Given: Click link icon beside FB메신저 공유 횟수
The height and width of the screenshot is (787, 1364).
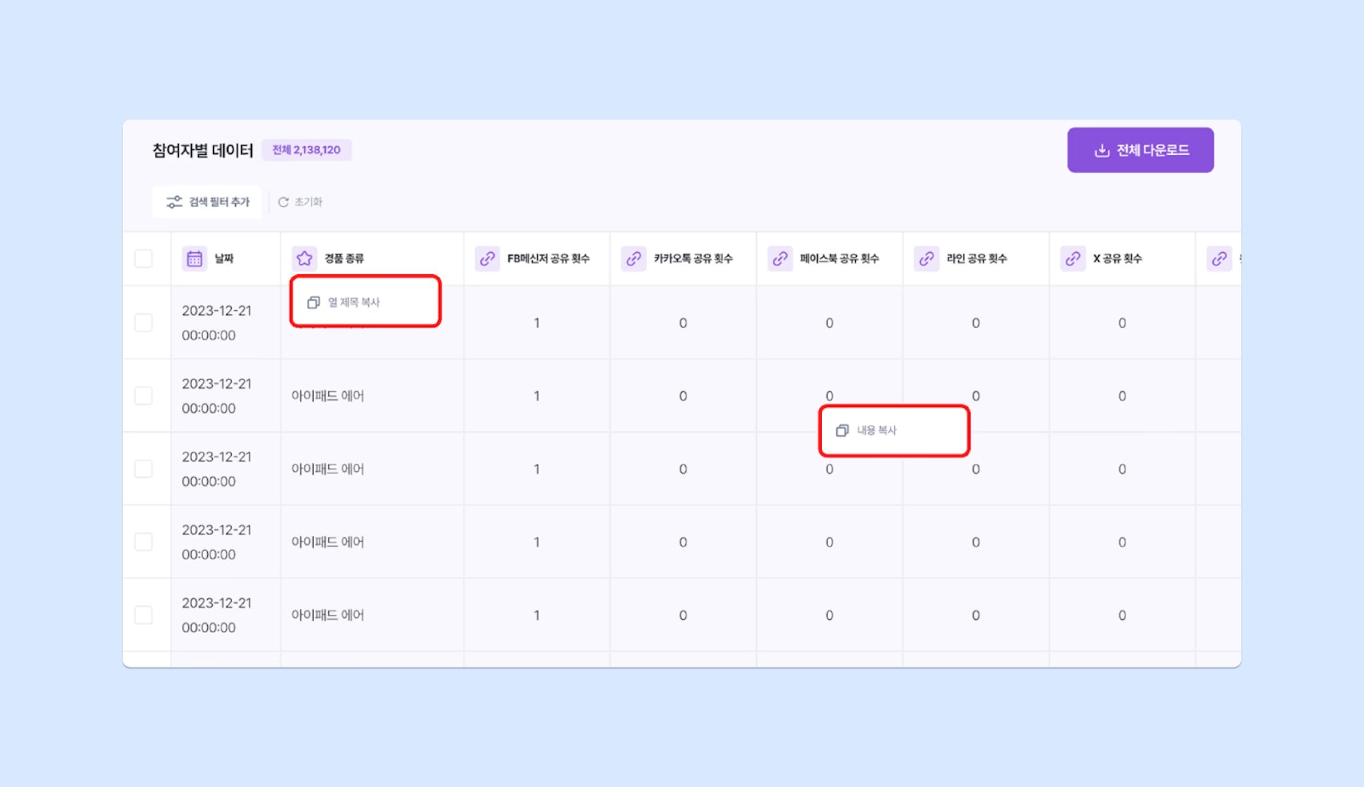Looking at the screenshot, I should [488, 258].
